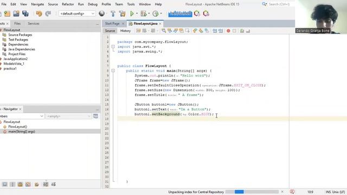This screenshot has width=347, height=195.
Task: Click the Save All toolbar icon
Action: coord(25,14)
